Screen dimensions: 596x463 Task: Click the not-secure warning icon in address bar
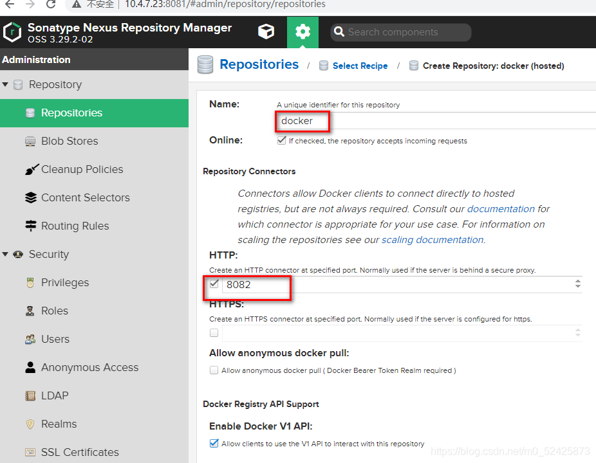click(x=77, y=4)
